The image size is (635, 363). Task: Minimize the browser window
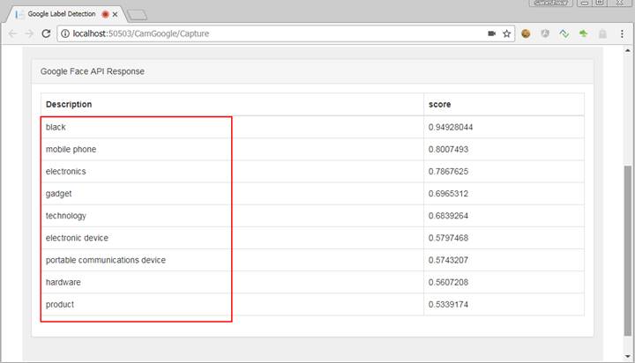click(584, 3)
